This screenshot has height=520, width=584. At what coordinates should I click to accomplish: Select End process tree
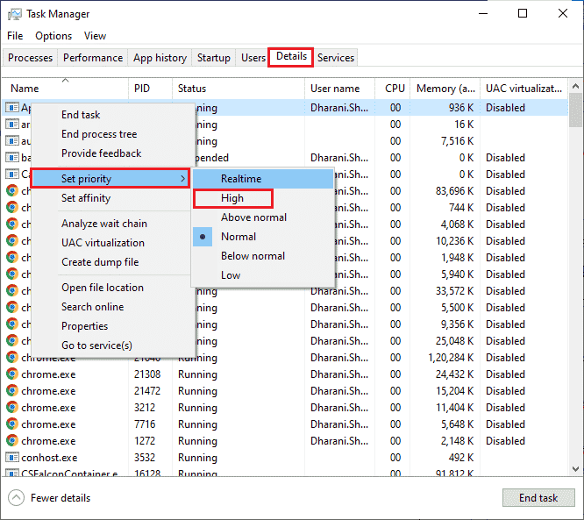pyautogui.click(x=99, y=134)
